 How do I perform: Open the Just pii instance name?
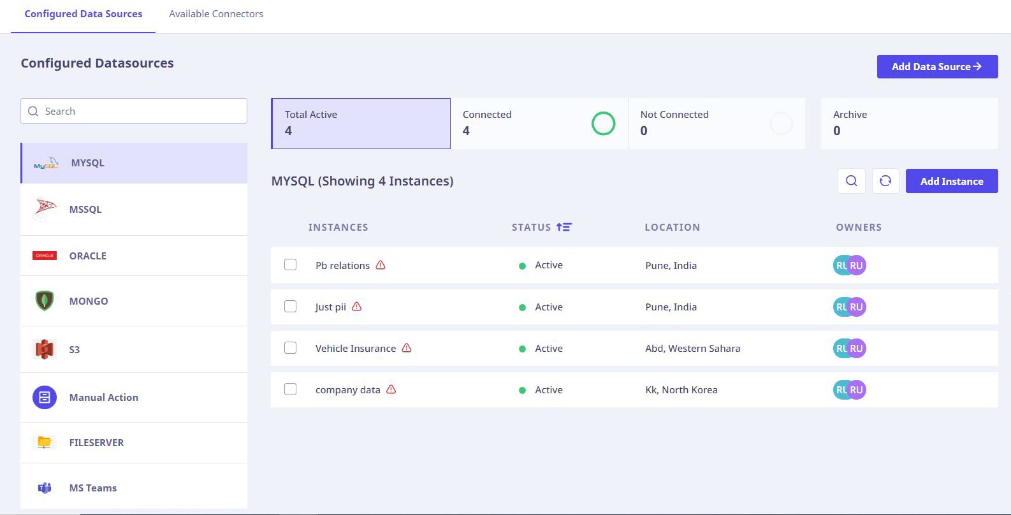[330, 307]
